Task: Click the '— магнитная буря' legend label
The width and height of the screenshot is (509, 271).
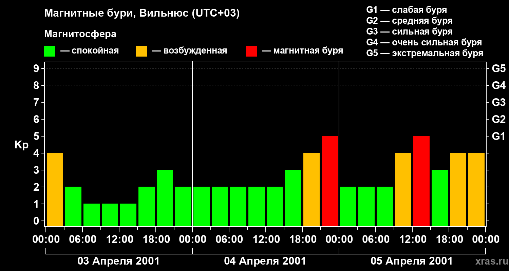Action: point(303,51)
